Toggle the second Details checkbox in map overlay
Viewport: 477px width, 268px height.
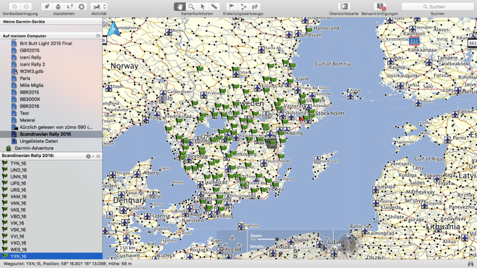(295, 256)
